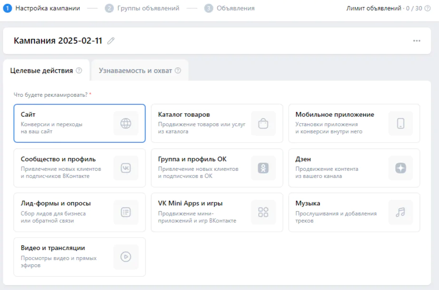Image resolution: width=439 pixels, height=290 pixels.
Task: Click the step 2 number circle
Action: (x=109, y=9)
